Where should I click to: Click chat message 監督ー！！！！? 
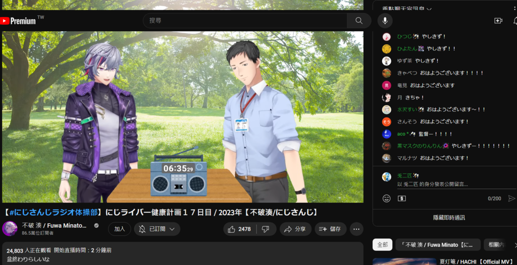click(436, 134)
